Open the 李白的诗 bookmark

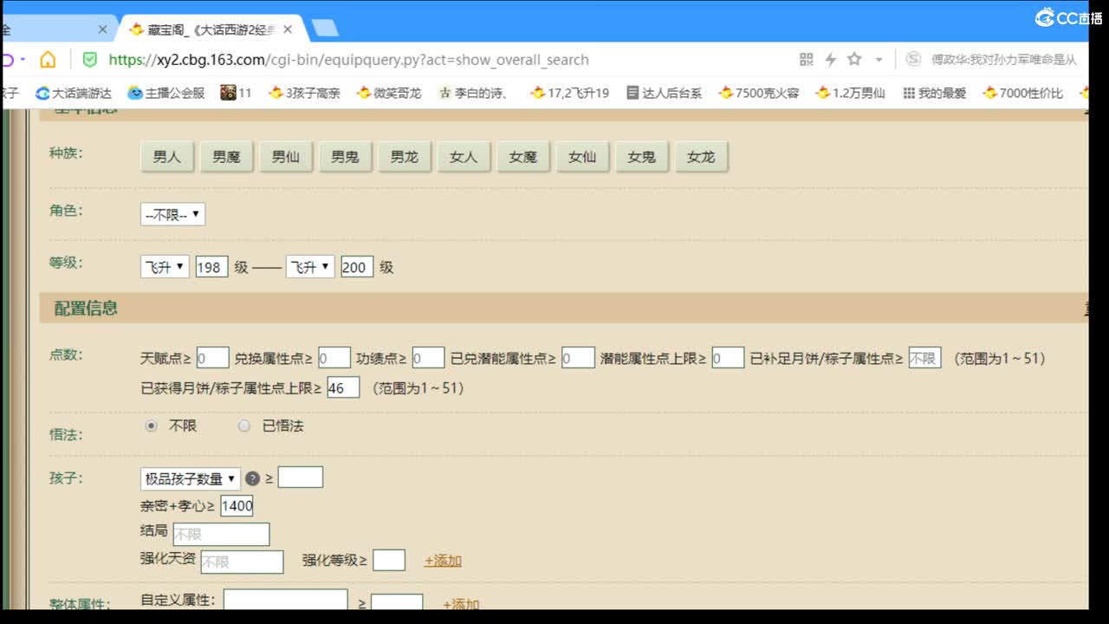coord(473,93)
